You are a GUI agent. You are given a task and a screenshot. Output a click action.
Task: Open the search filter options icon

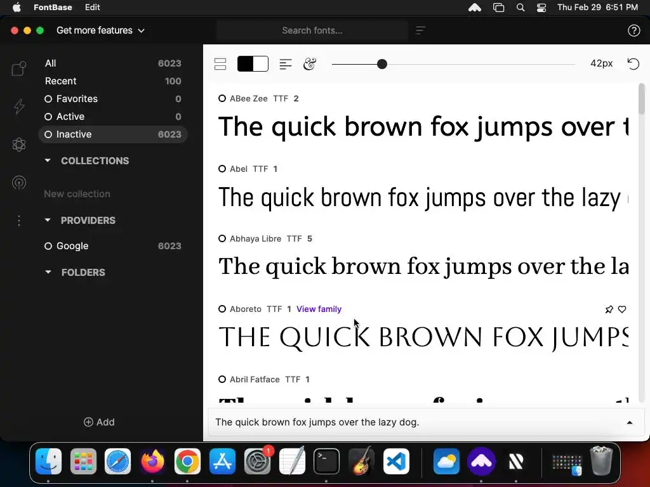(x=420, y=30)
